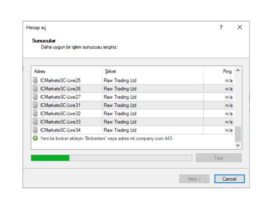
Task: Click the Tara scan button
Action: click(218, 158)
